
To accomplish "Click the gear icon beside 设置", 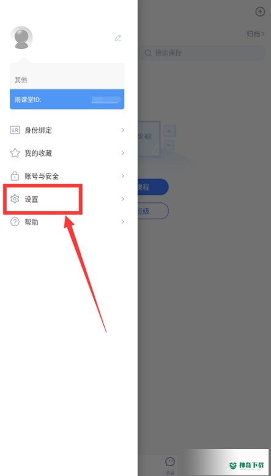I will click(15, 199).
